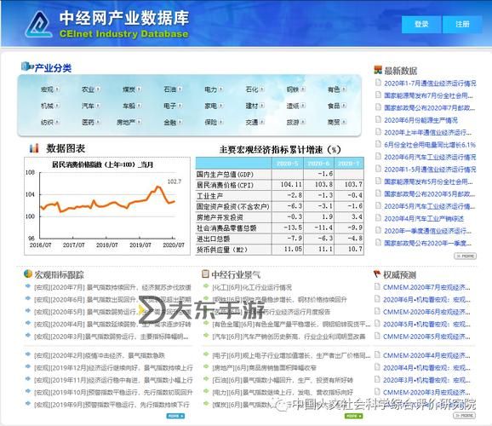Click the 数据图表 bar chart icon
The width and height of the screenshot is (492, 426).
[x=34, y=148]
